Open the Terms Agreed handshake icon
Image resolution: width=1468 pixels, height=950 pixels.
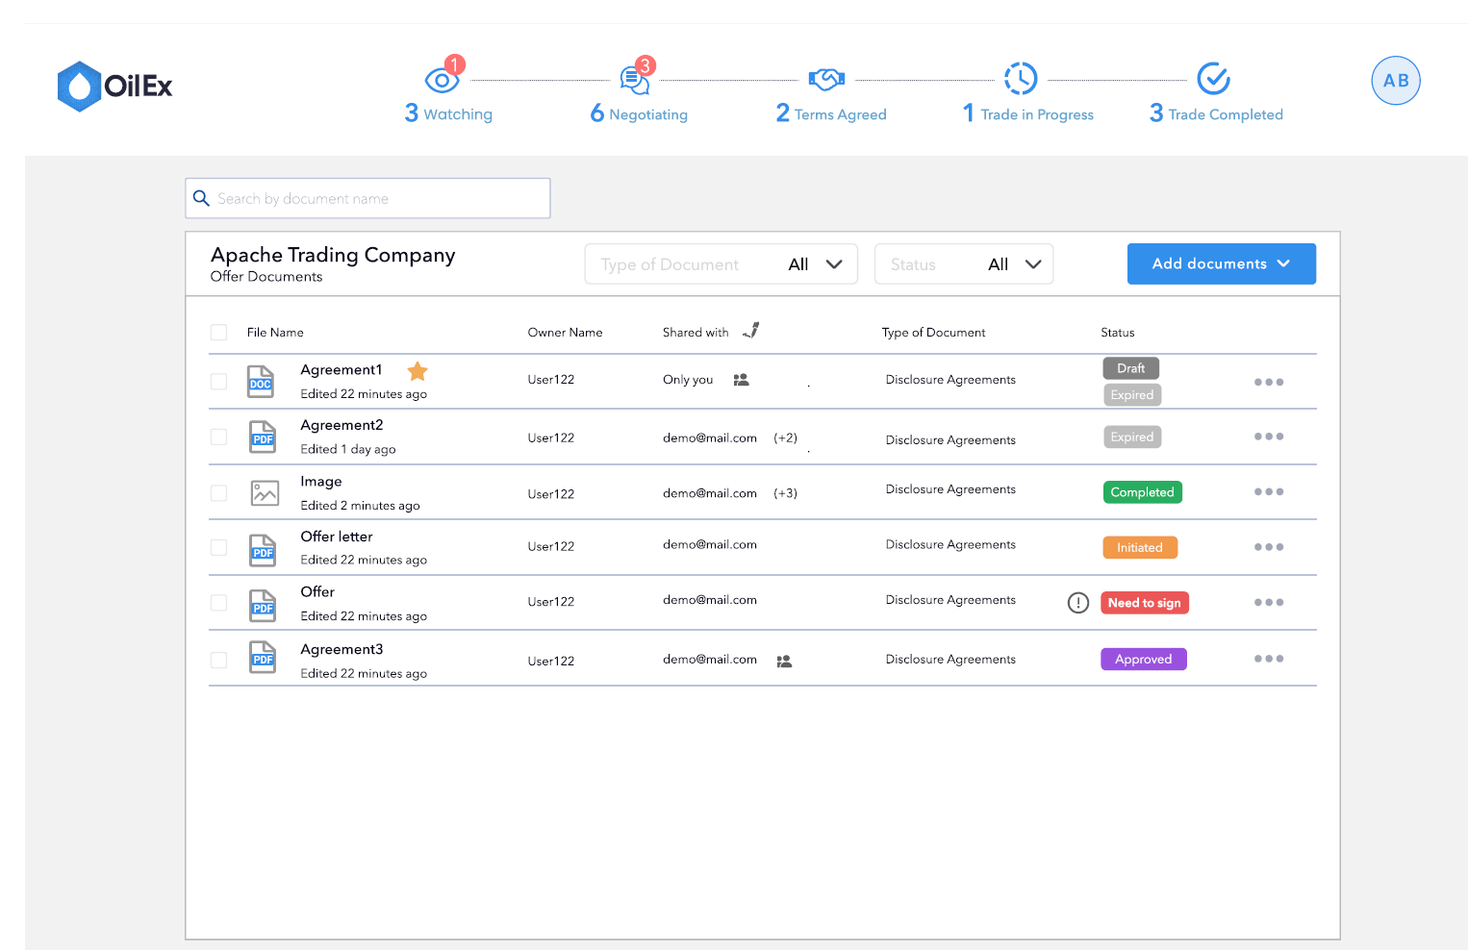826,79
